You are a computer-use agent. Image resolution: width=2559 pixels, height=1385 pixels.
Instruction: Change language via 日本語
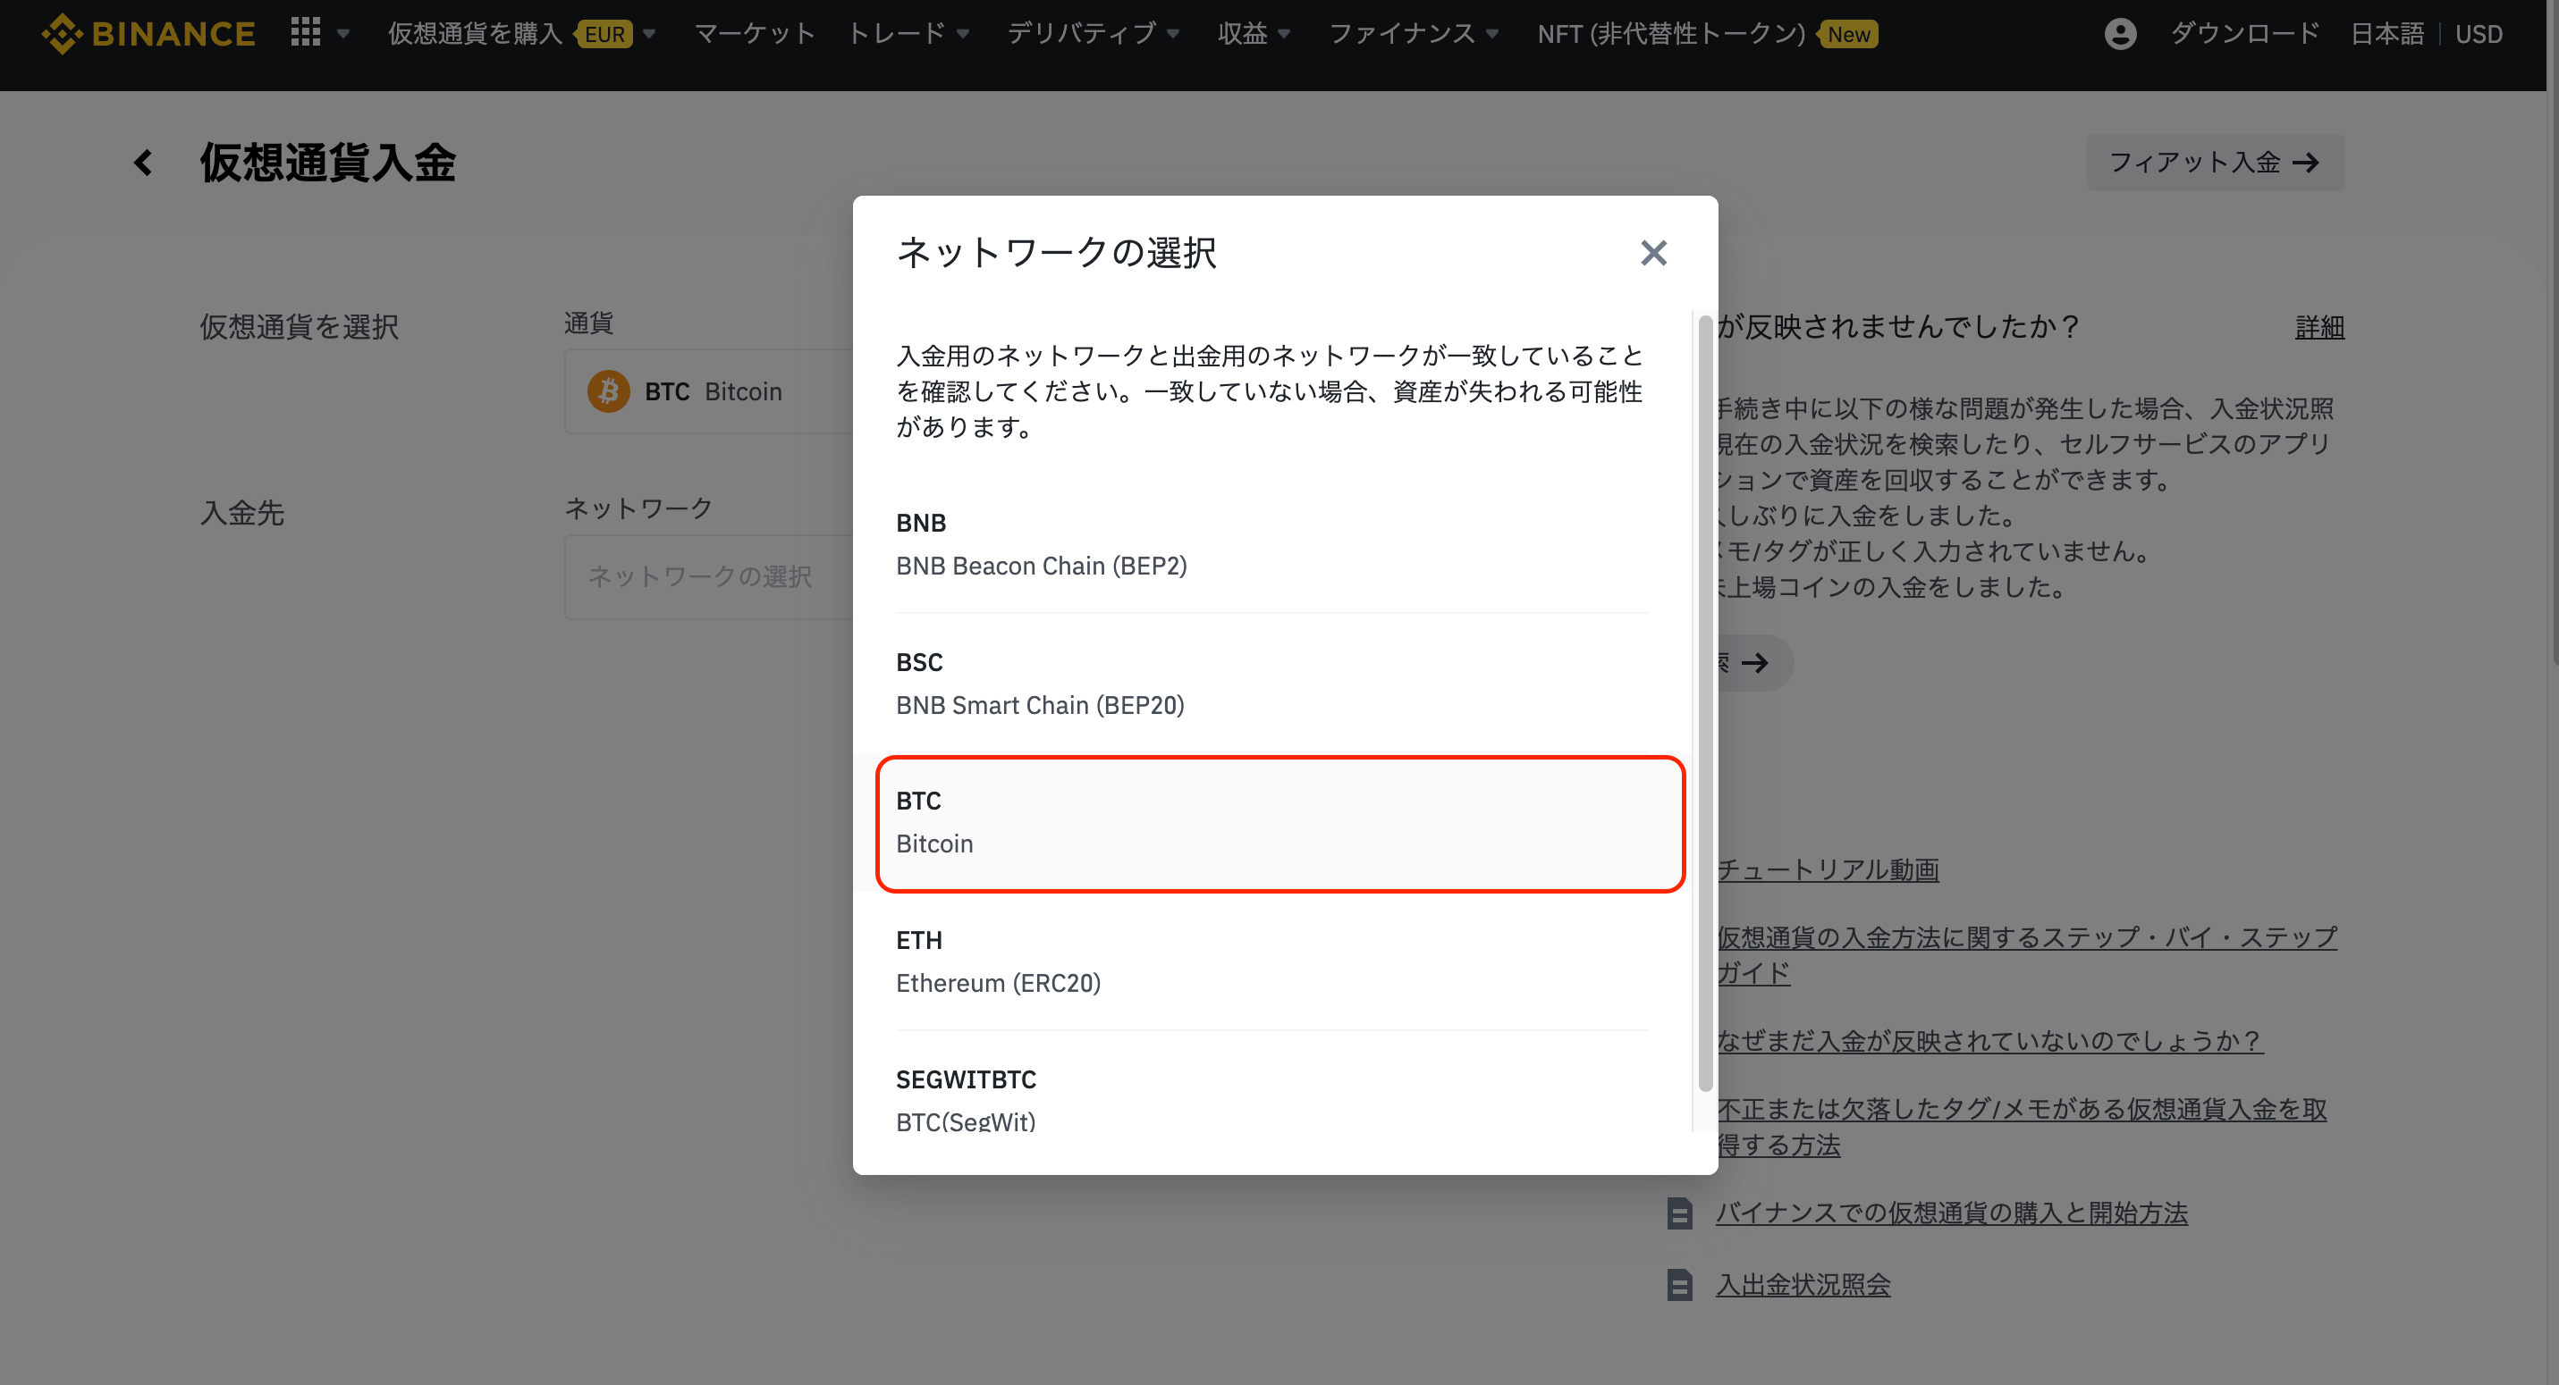pos(2387,34)
